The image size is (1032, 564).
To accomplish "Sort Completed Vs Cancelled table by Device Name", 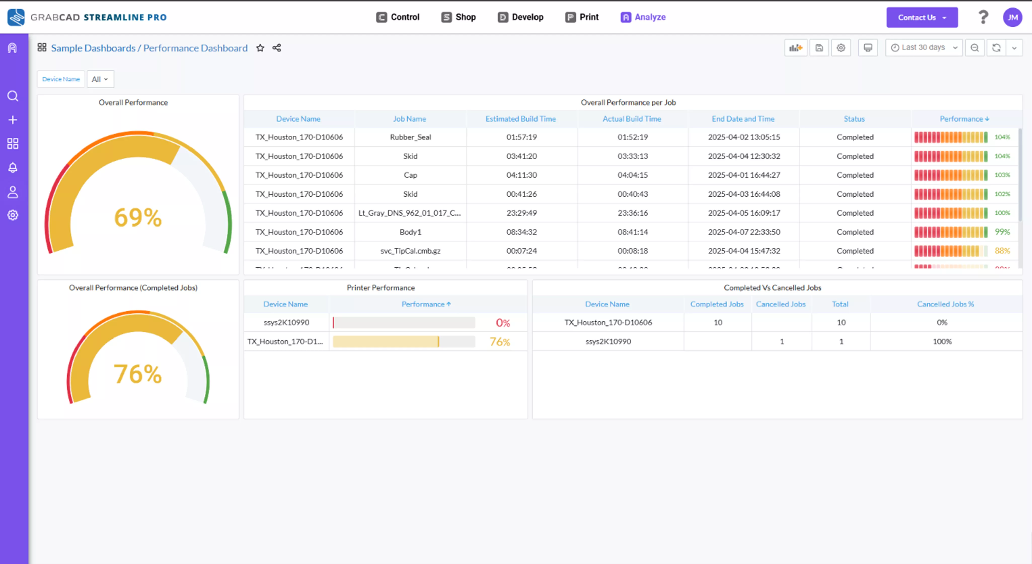I will click(x=607, y=304).
